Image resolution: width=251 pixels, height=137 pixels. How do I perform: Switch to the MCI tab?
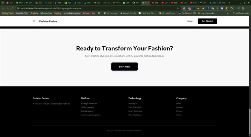[x=19, y=3]
